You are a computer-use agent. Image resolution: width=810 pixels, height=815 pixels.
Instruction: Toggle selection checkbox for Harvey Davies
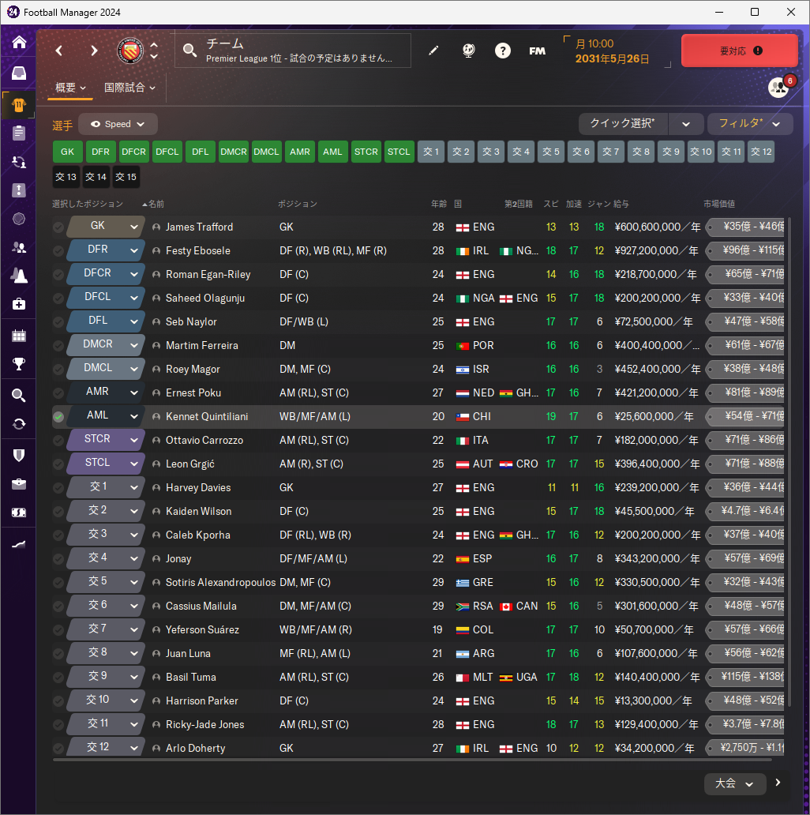[x=58, y=487]
